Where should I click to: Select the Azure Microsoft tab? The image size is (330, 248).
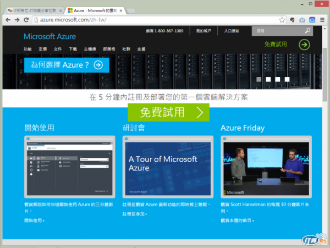tap(96, 10)
